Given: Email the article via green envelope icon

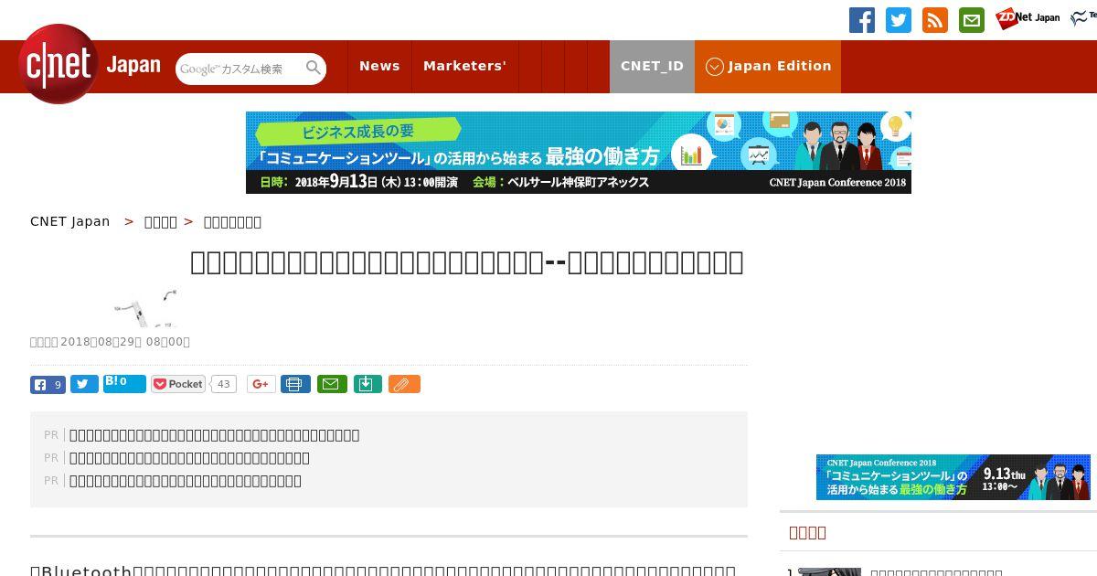Looking at the screenshot, I should (x=332, y=384).
